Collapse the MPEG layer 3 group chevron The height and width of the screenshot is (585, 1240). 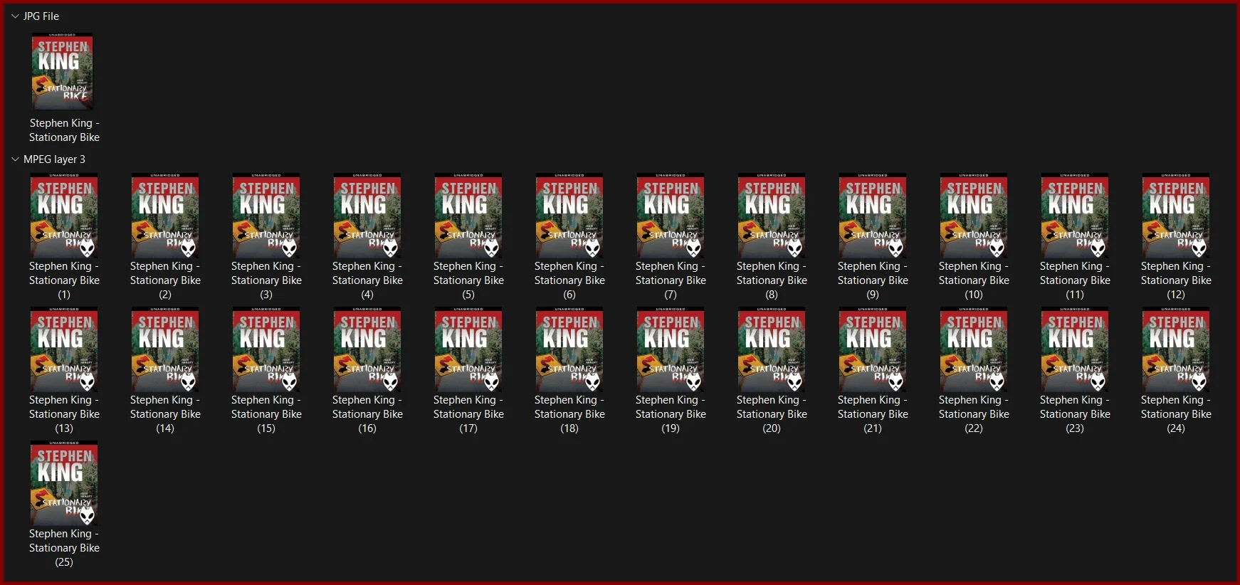[15, 159]
